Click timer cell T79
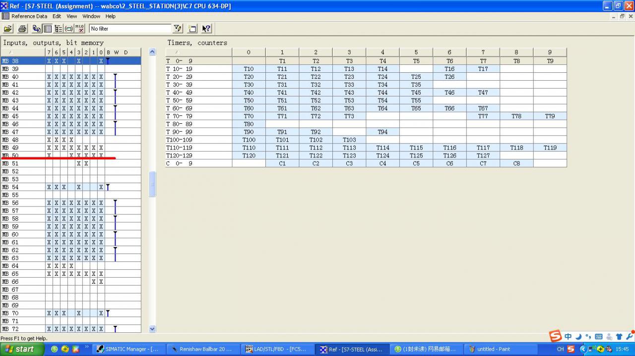 (550, 116)
